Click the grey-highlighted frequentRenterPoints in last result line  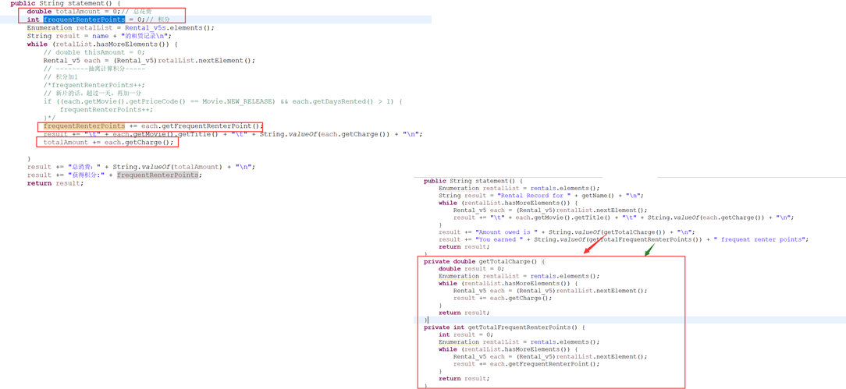pos(158,175)
